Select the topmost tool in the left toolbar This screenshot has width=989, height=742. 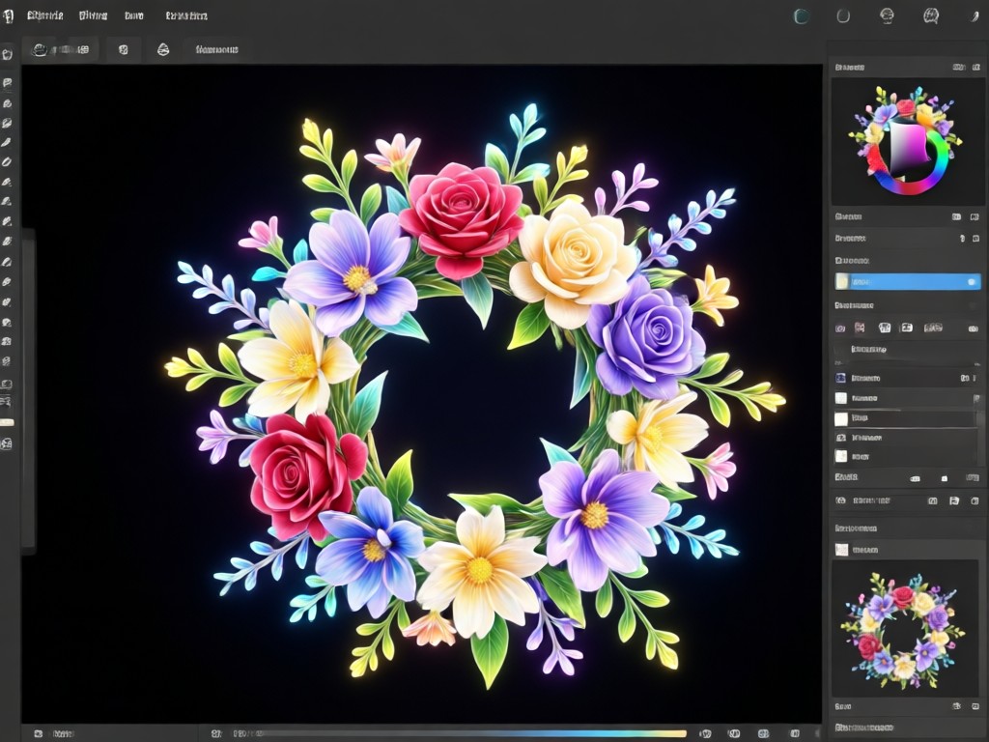click(x=8, y=55)
